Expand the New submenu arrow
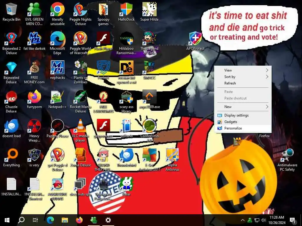The image size is (302, 226). [x=267, y=107]
